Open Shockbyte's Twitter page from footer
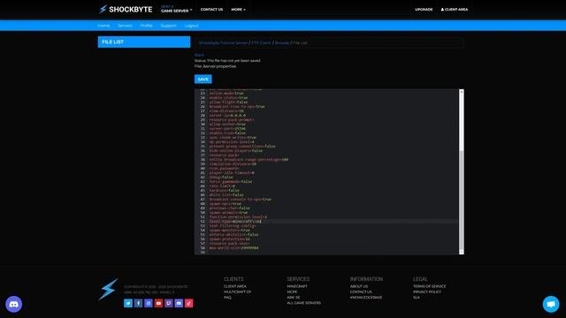Viewport: 566px width, 318px height. (128, 303)
